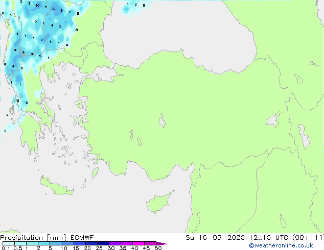Image resolution: width=324 pixels, height=250 pixels.
Task: Click the 'ECMWF' model label
Action: click(82, 238)
